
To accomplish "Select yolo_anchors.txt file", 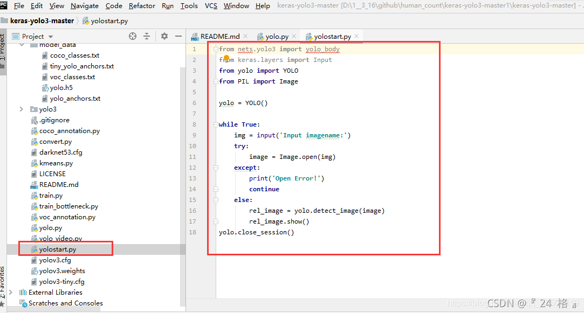I will coord(75,99).
